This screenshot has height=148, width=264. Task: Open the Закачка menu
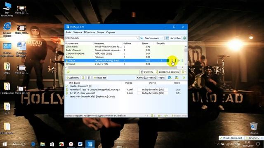tap(78, 32)
